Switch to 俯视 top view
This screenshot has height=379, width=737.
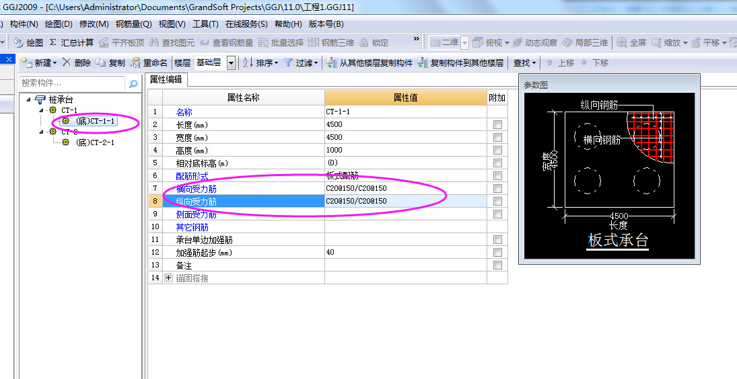coord(489,43)
